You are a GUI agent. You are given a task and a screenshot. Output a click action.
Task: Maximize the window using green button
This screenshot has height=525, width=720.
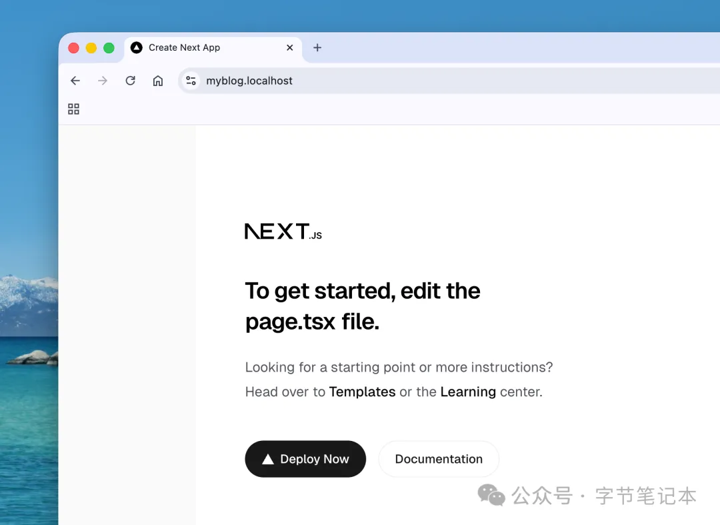click(x=109, y=48)
